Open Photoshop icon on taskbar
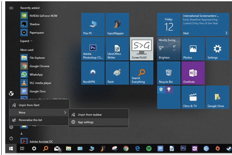This screenshot has width=232, height=155. [183, 148]
